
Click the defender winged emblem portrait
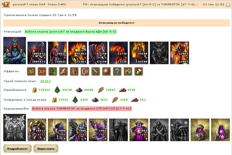click(x=14, y=127)
